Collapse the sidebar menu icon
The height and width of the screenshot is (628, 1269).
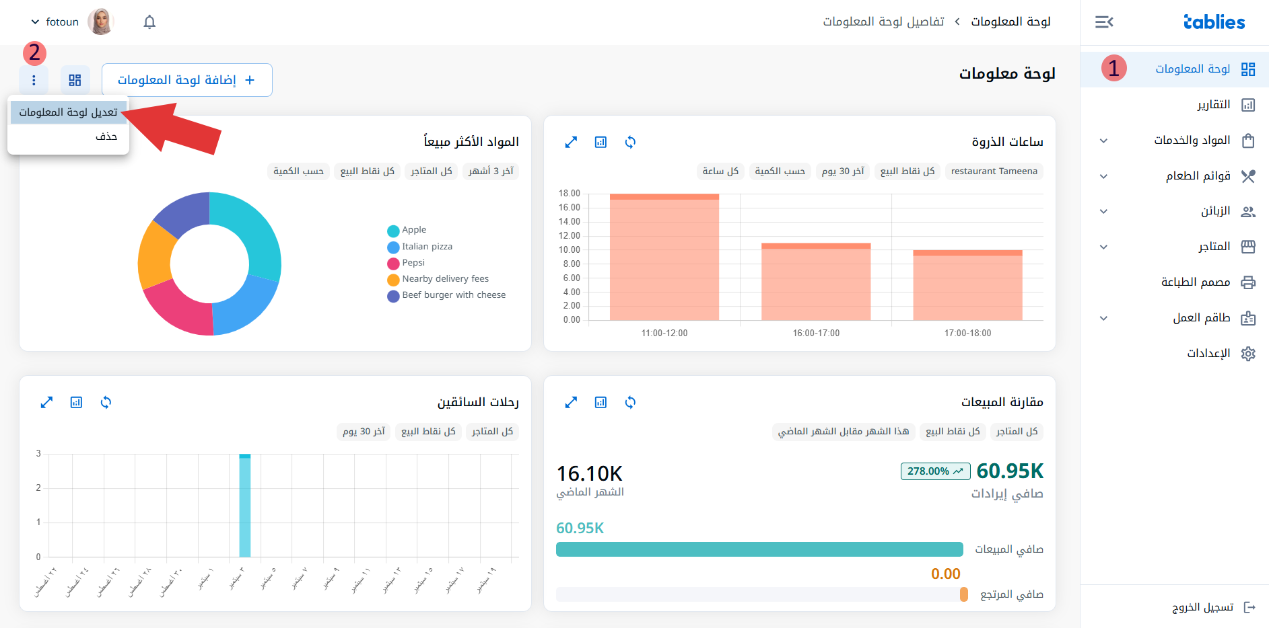[x=1104, y=22]
